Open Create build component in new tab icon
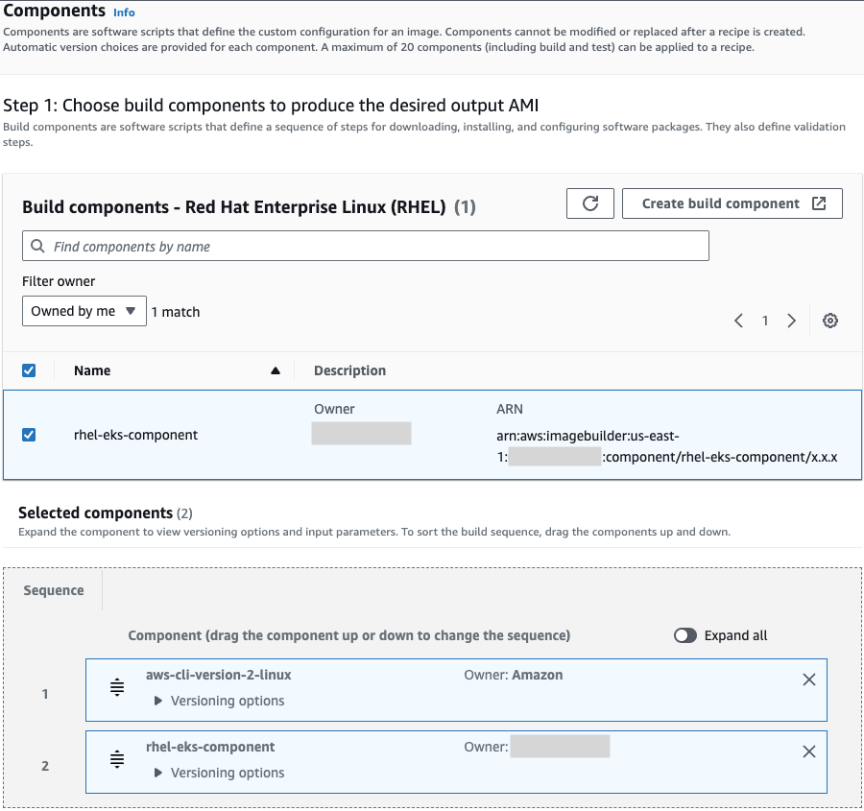The width and height of the screenshot is (864, 811). pyautogui.click(x=821, y=203)
